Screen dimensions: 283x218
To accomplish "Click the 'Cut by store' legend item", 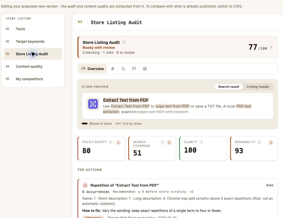I will coord(128,124).
